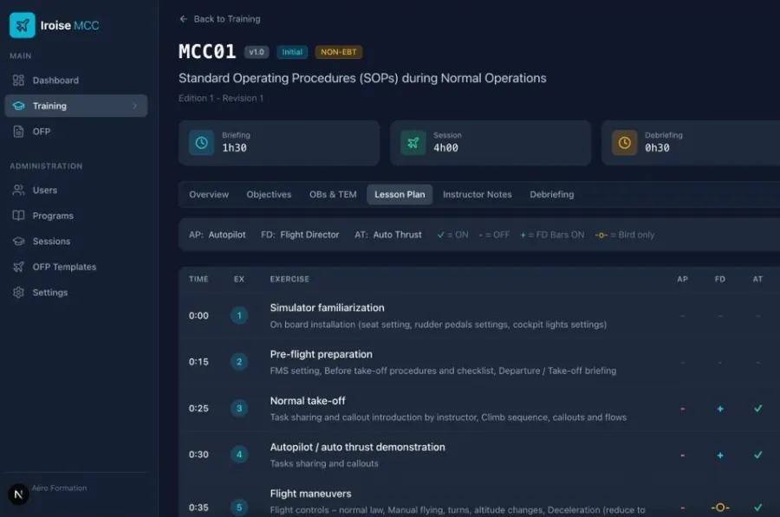780x517 pixels.
Task: Click the NON-EBT badge
Action: pos(338,52)
